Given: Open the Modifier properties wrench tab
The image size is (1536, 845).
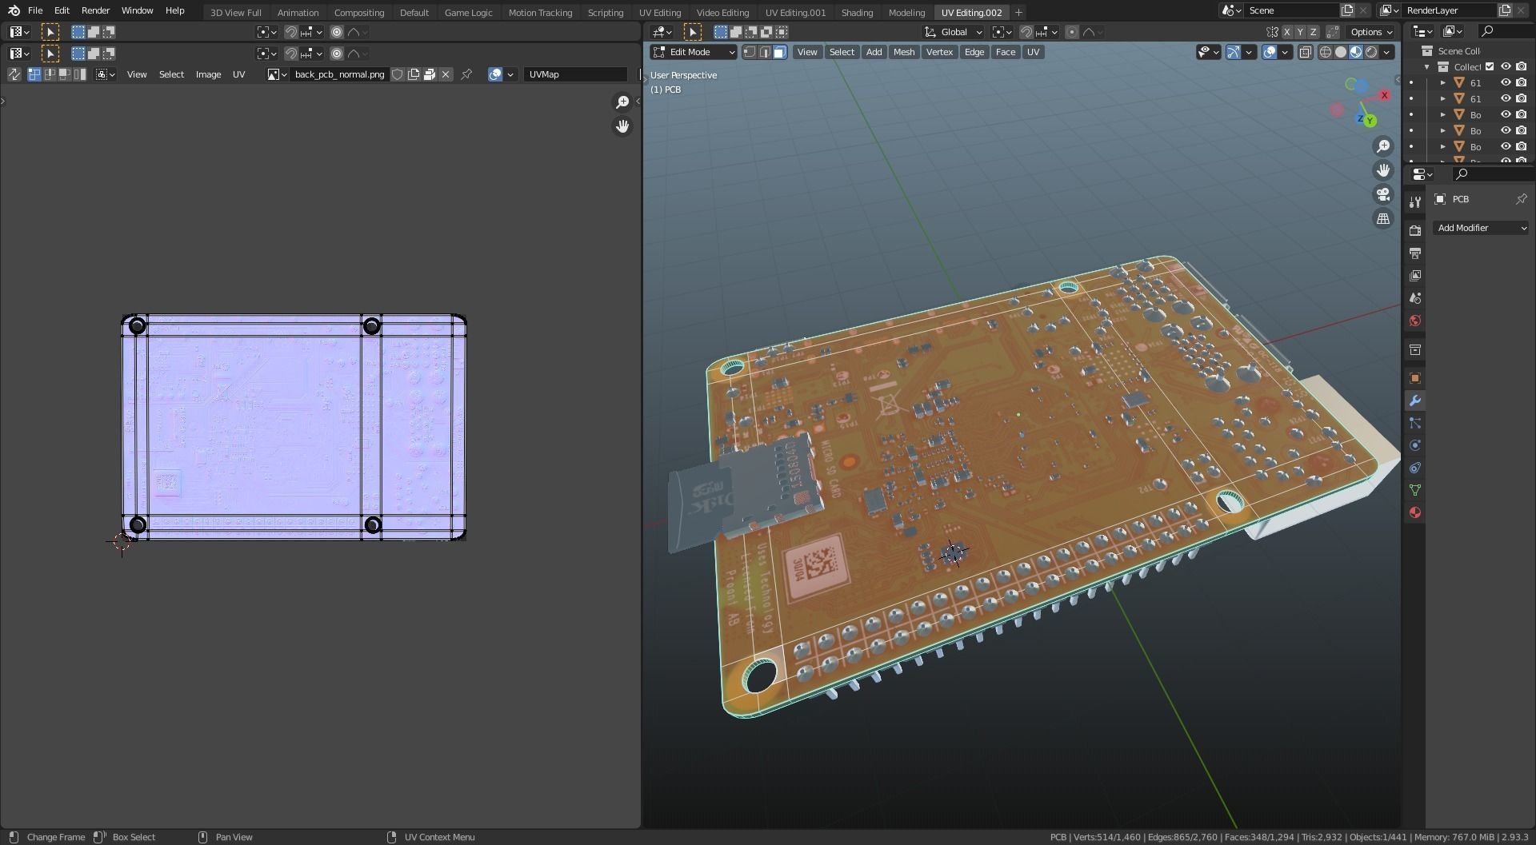Looking at the screenshot, I should [x=1415, y=401].
